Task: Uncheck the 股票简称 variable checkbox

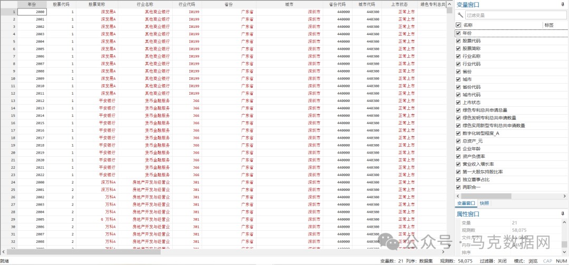Action: [458, 48]
